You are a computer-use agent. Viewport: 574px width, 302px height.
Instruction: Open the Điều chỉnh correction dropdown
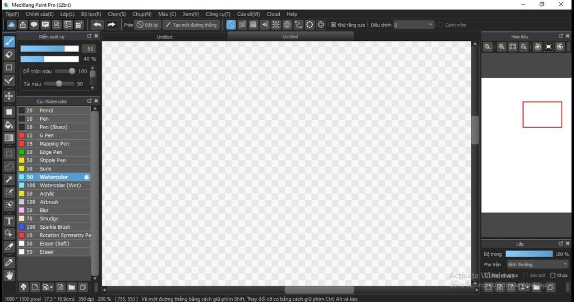click(x=414, y=25)
